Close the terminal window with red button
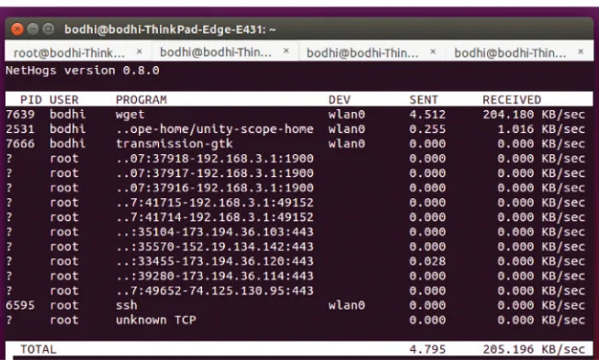The height and width of the screenshot is (360, 599). coord(17,29)
